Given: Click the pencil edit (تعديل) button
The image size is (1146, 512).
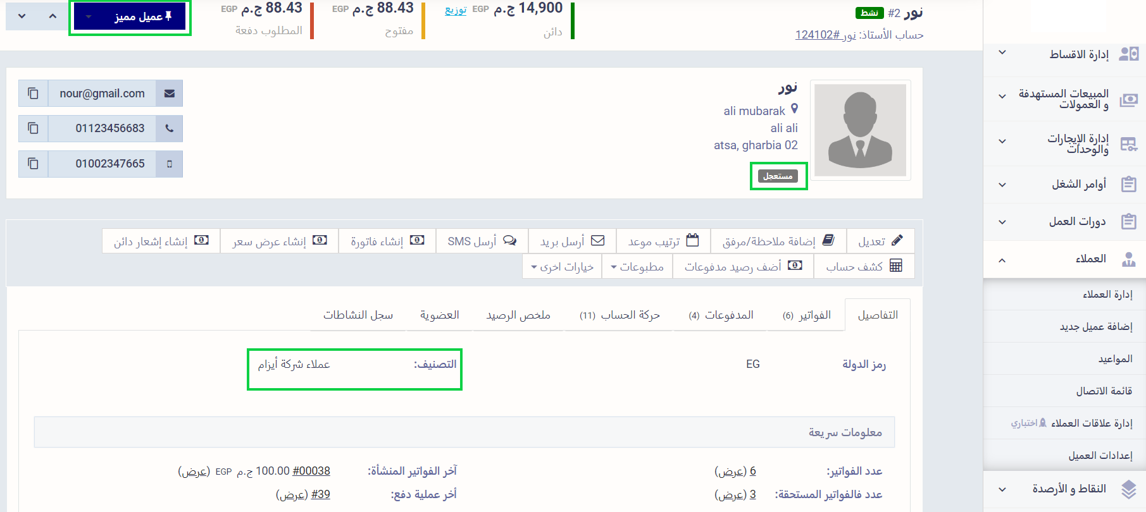Looking at the screenshot, I should pyautogui.click(x=880, y=241).
